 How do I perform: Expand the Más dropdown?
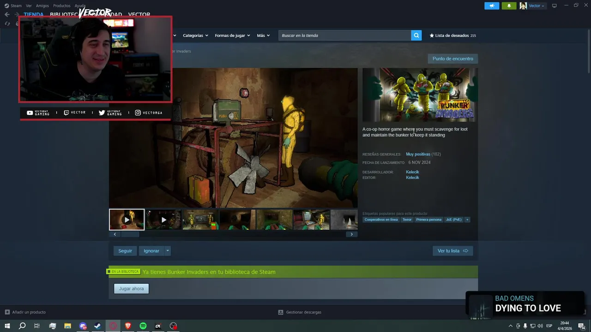click(263, 36)
